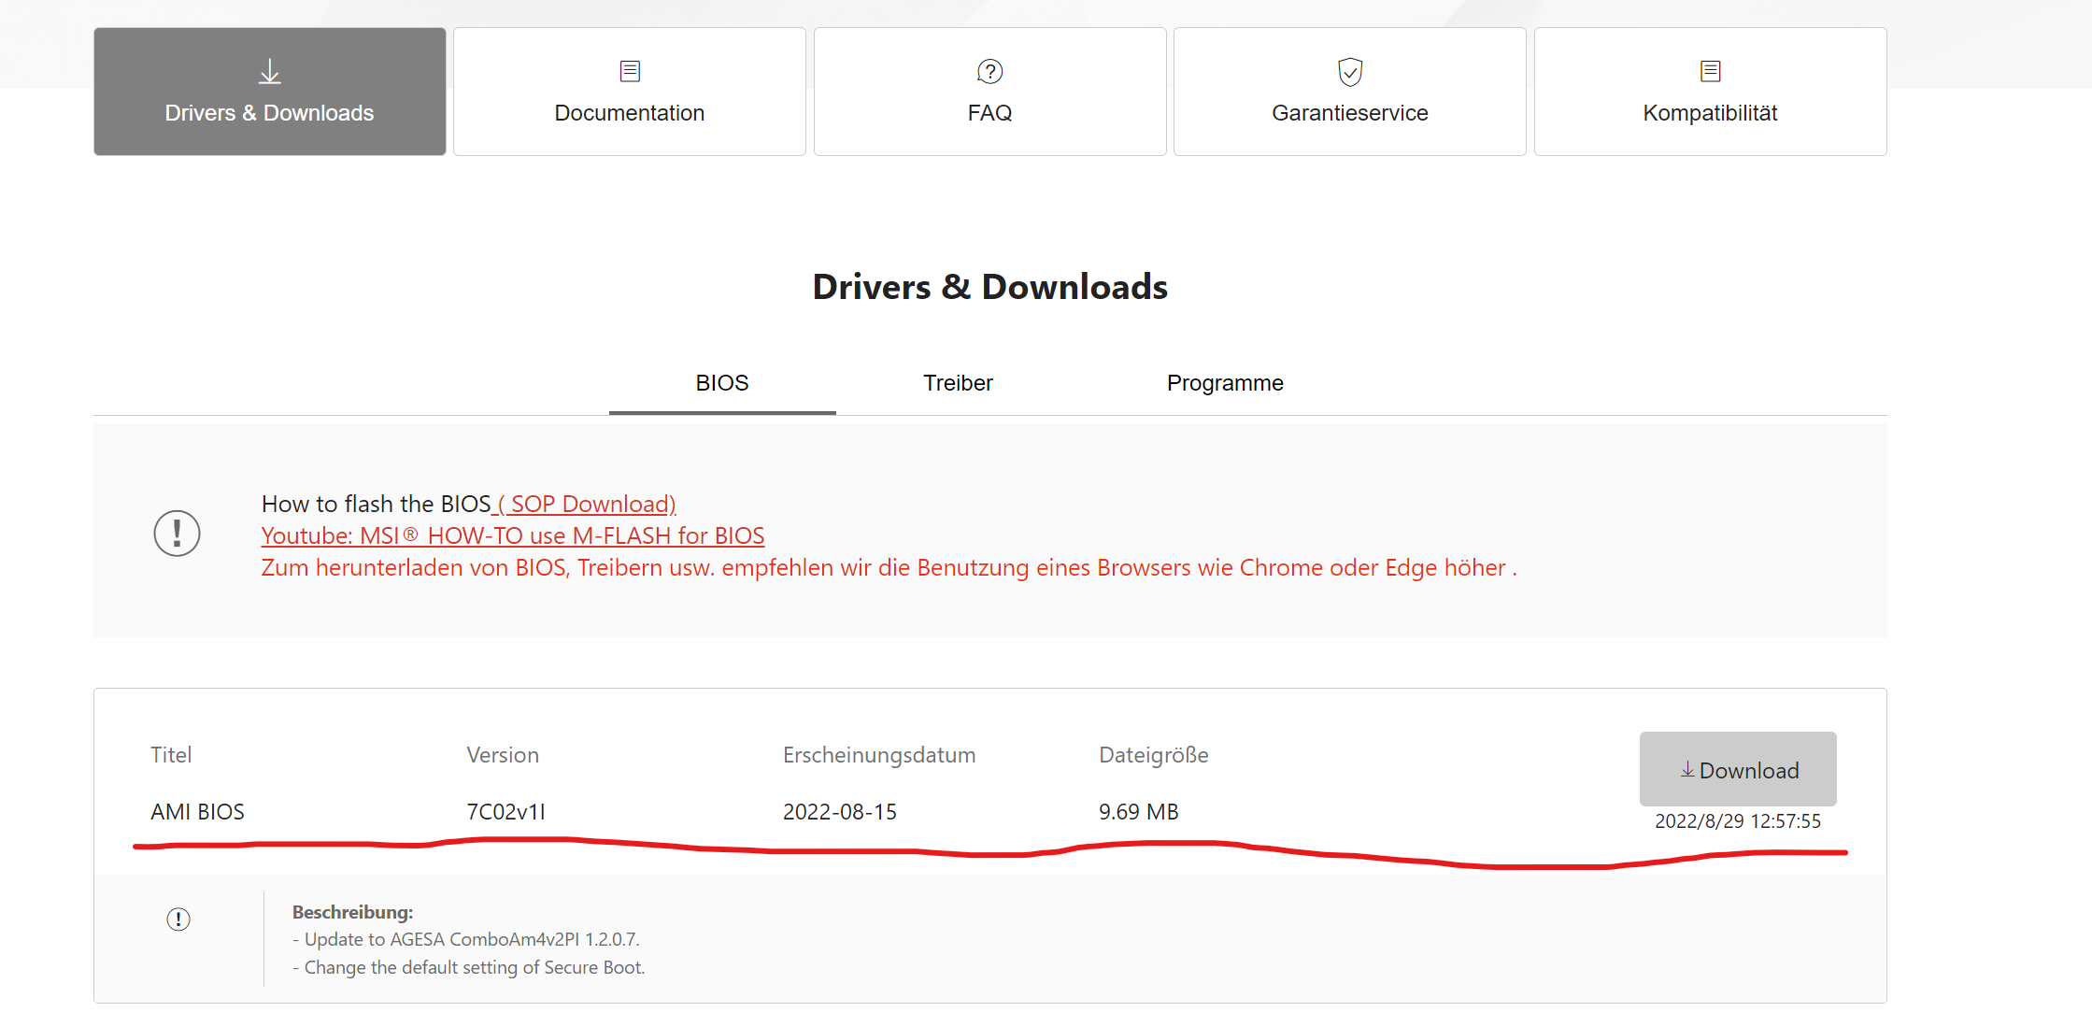Click the FAQ question mark icon
Screen dimensions: 2092x1012
989,71
